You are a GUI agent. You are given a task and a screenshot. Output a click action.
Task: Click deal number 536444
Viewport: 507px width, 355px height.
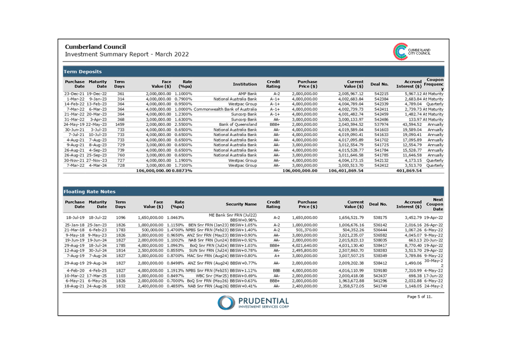pyautogui.click(x=380, y=230)
